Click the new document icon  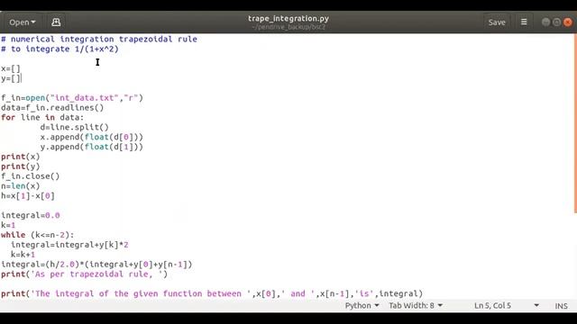(56, 22)
